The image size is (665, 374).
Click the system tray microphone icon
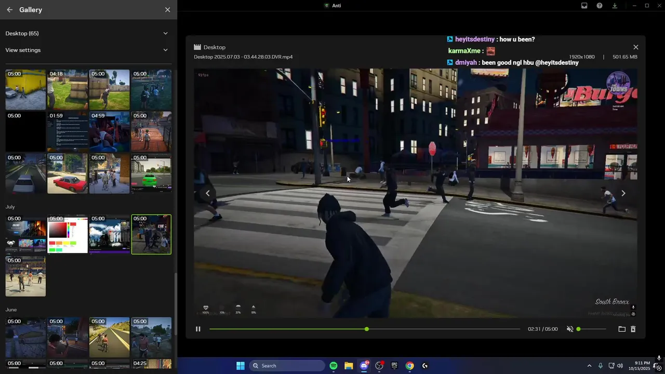click(601, 366)
